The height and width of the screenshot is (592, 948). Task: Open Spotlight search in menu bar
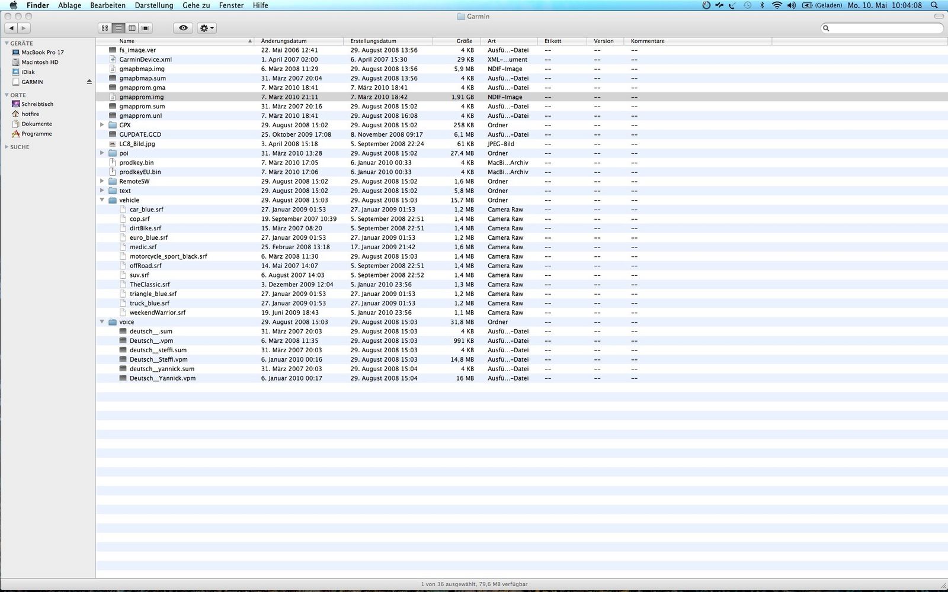pos(934,5)
